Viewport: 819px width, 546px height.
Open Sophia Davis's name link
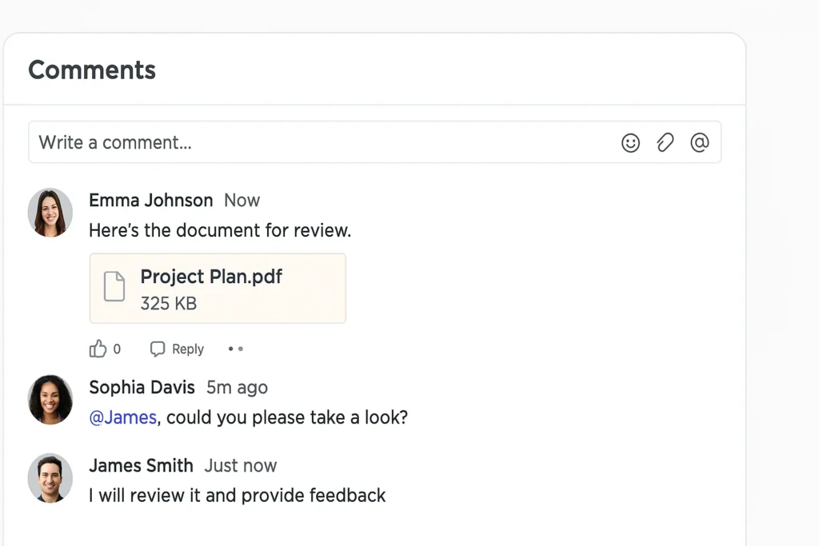pyautogui.click(x=142, y=388)
